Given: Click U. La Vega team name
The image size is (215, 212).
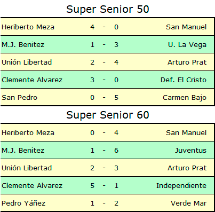Looking at the screenshot, I should pyautogui.click(x=187, y=45).
